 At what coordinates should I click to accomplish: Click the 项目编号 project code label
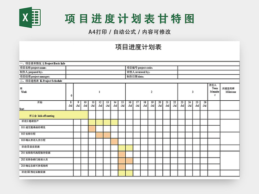pos(140,68)
